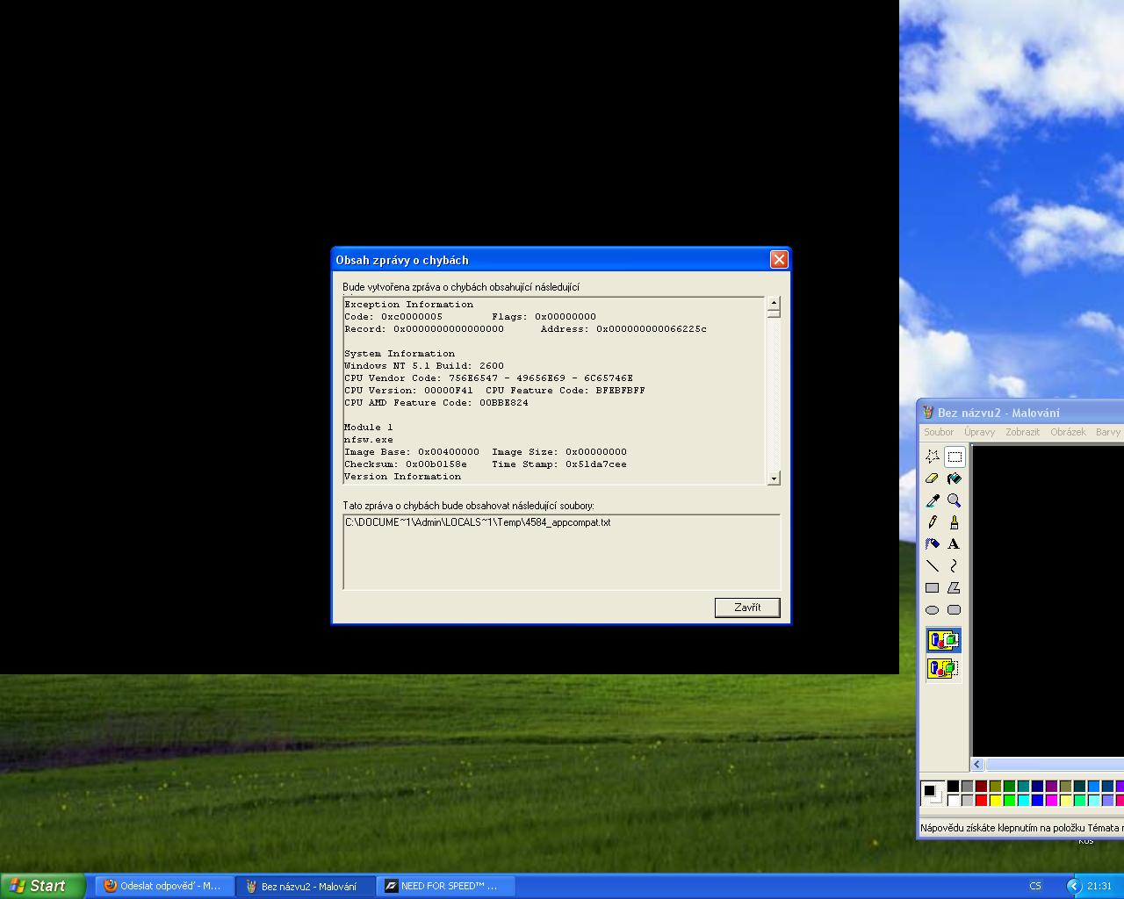Toggle the CS language indicator in taskbar
The image size is (1124, 899).
(1035, 886)
